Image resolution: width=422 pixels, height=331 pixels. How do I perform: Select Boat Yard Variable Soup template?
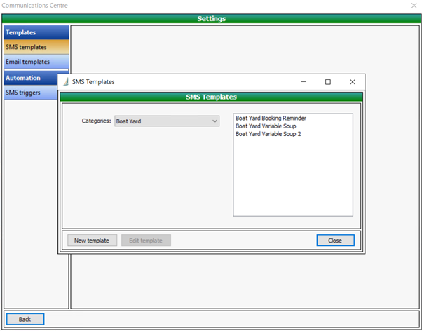click(x=266, y=126)
